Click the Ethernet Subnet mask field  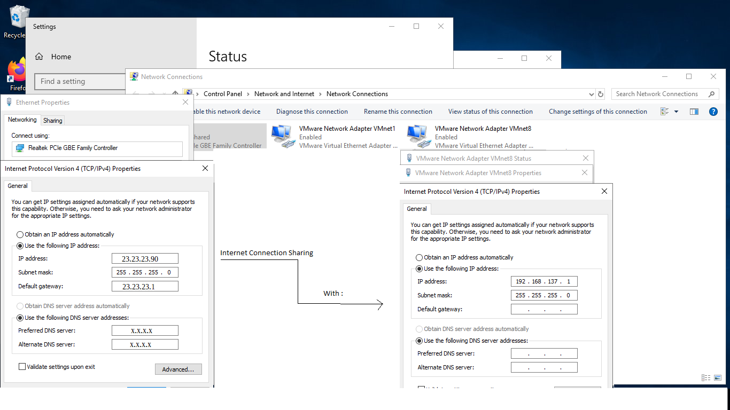(145, 272)
